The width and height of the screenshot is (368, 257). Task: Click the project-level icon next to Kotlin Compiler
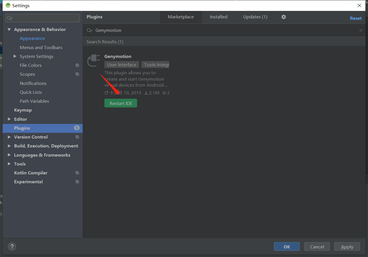click(x=77, y=173)
